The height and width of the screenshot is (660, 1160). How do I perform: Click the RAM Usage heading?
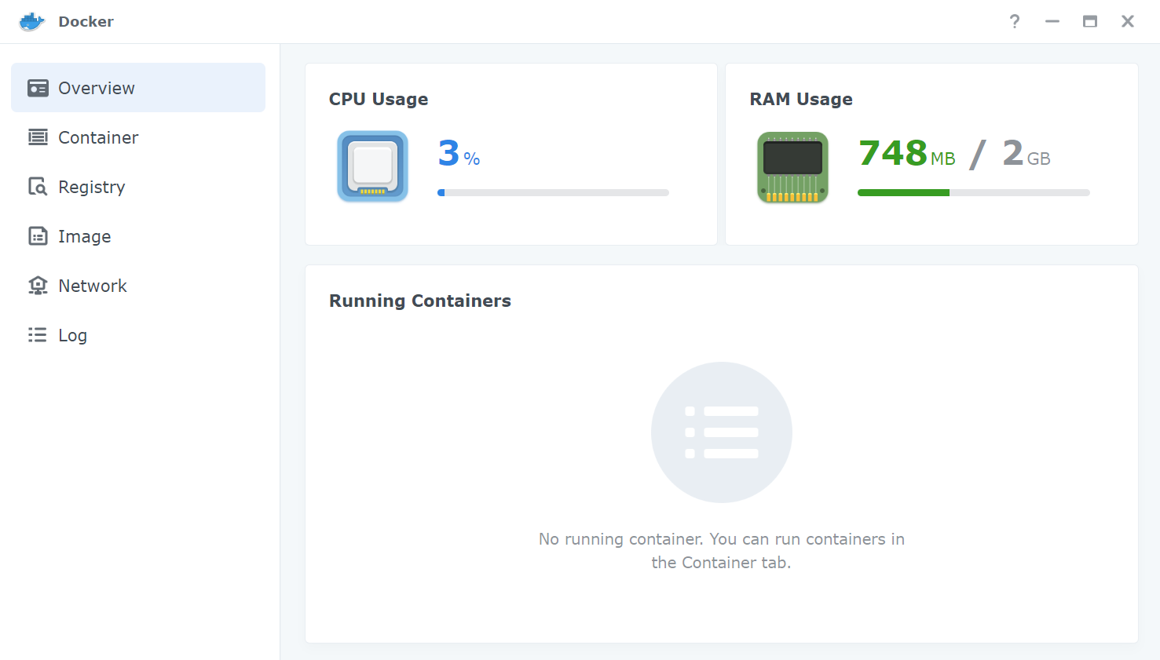pyautogui.click(x=801, y=99)
